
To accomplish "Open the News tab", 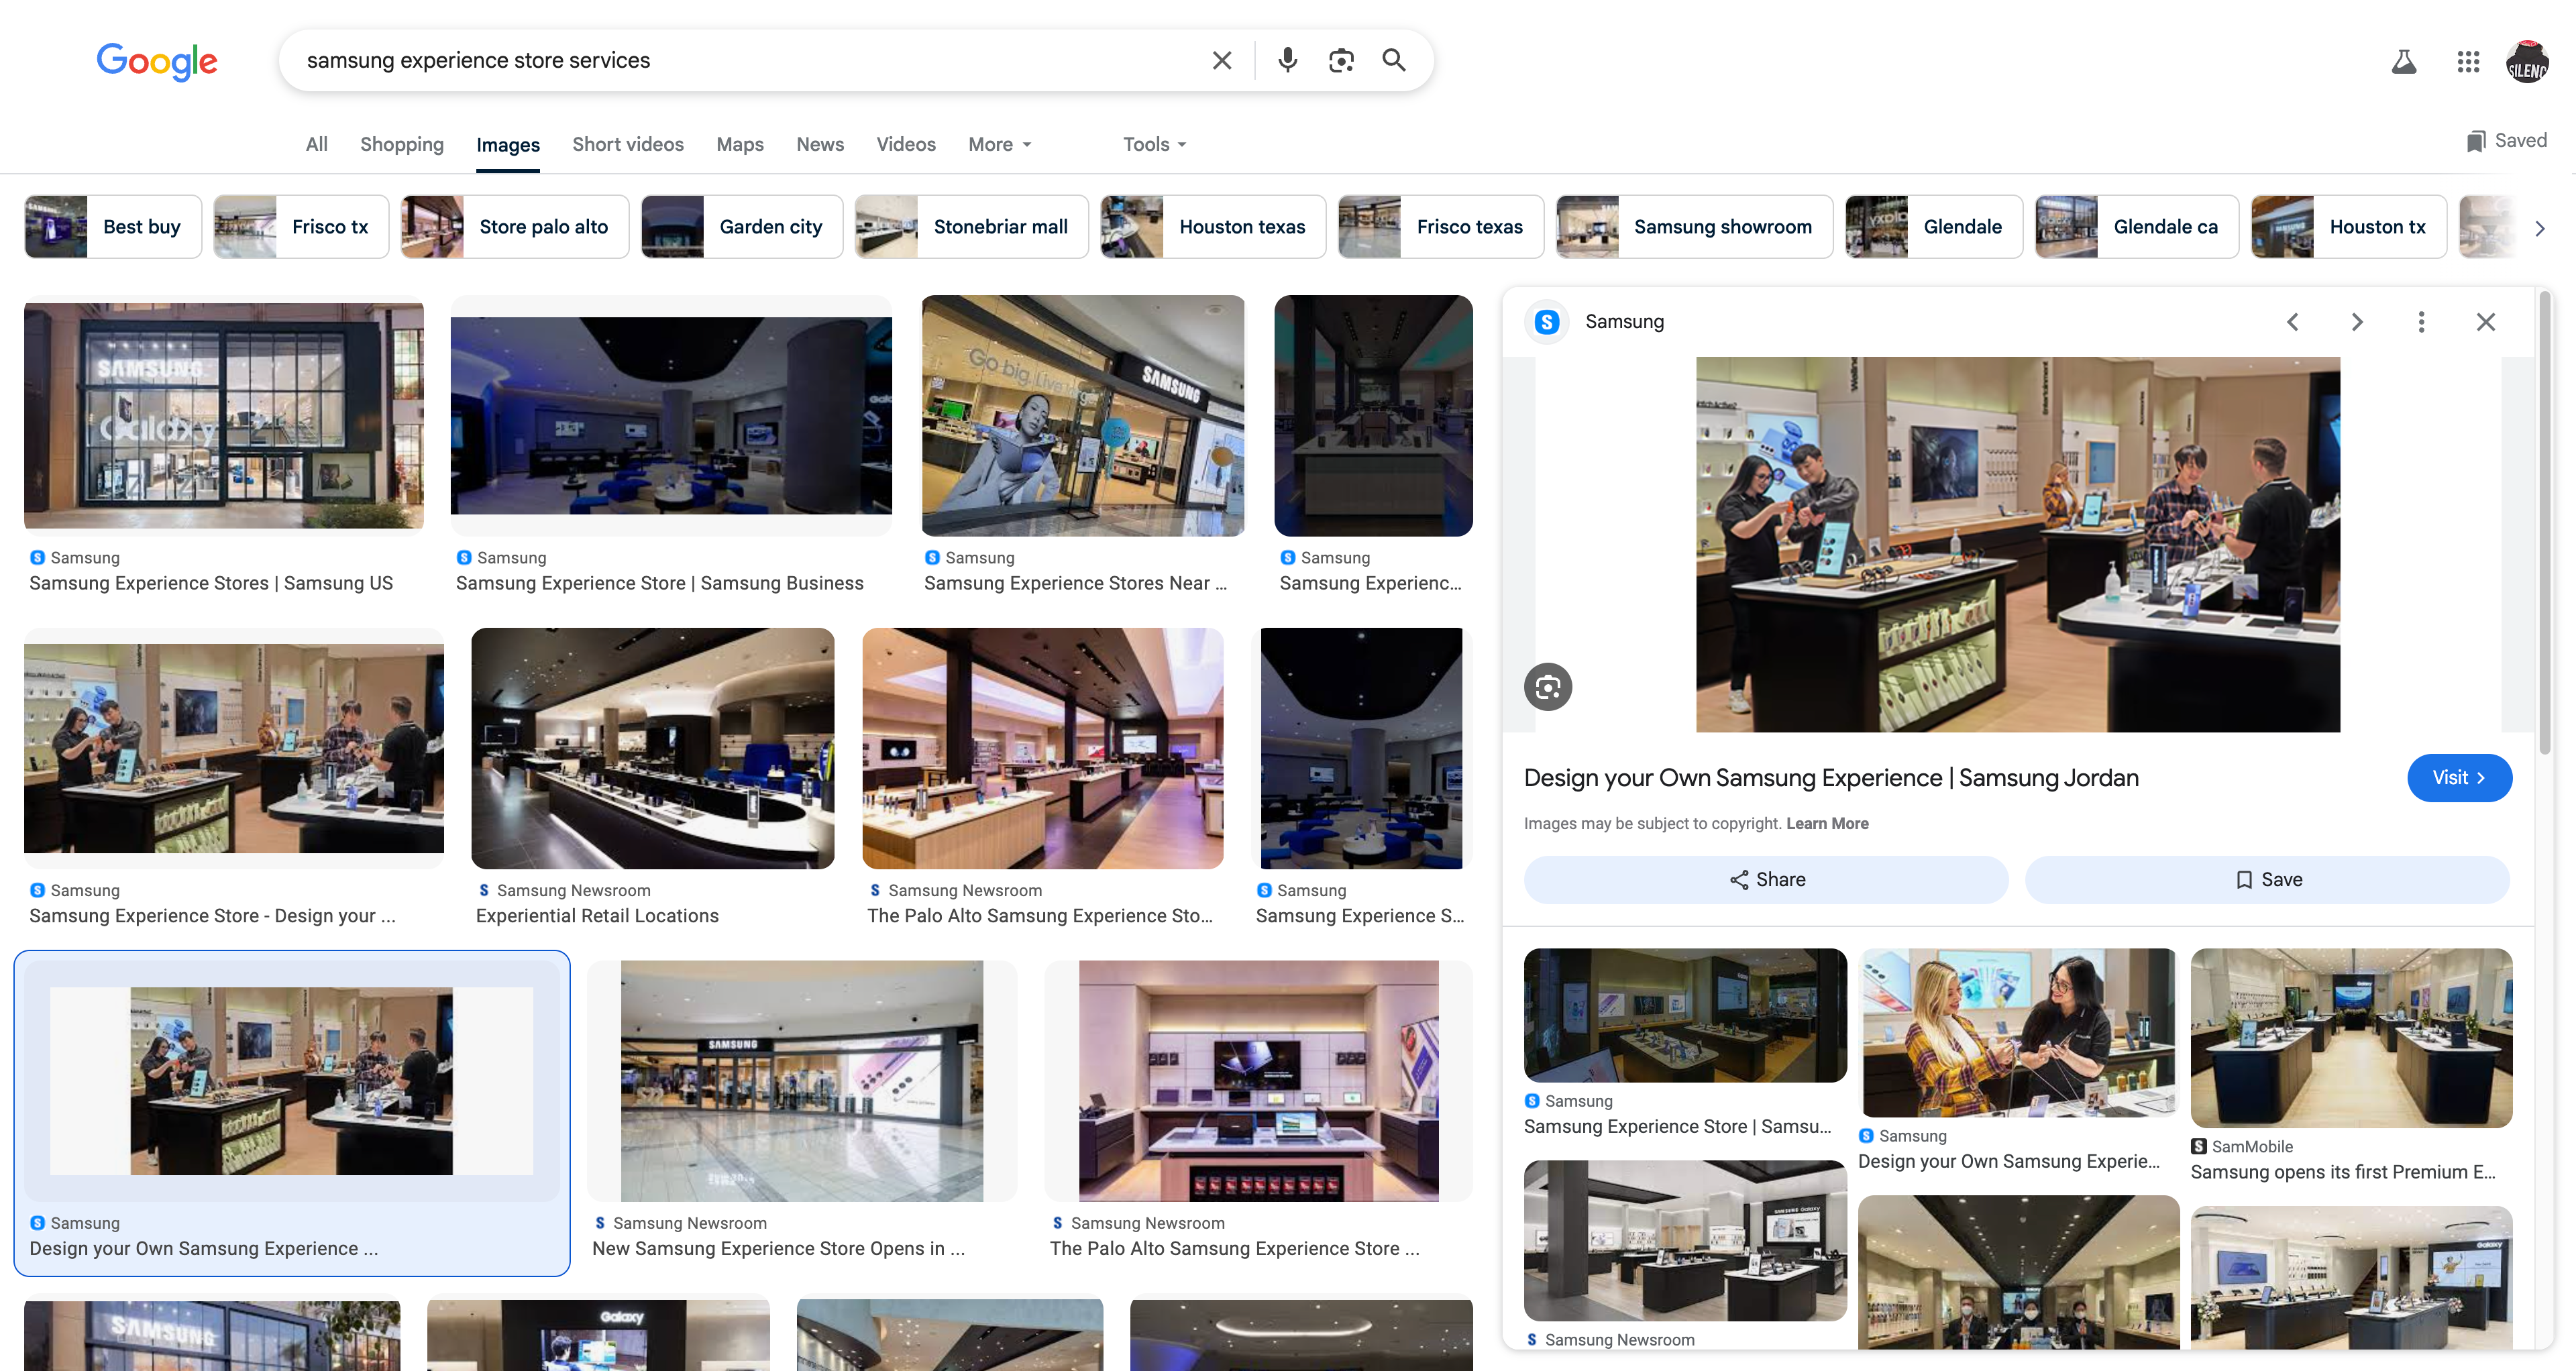I will tap(820, 144).
